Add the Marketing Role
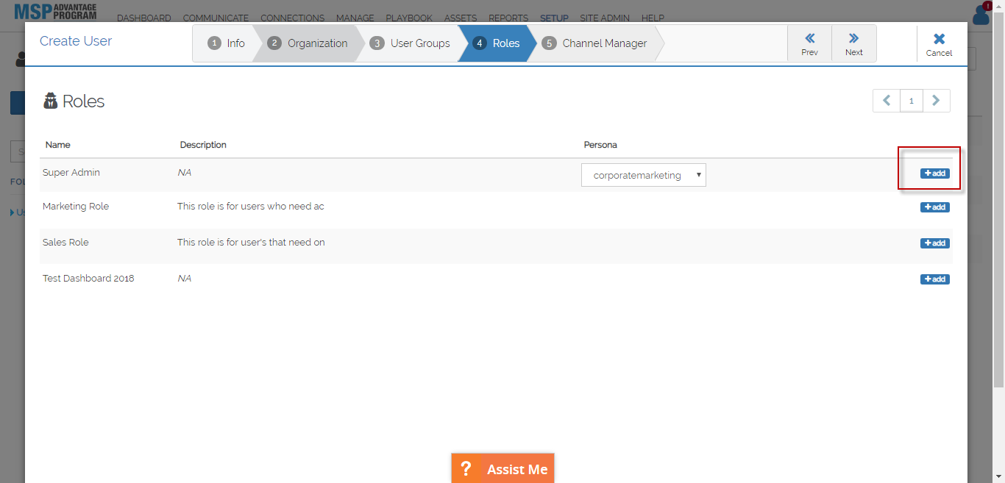The image size is (1005, 483). pos(934,207)
